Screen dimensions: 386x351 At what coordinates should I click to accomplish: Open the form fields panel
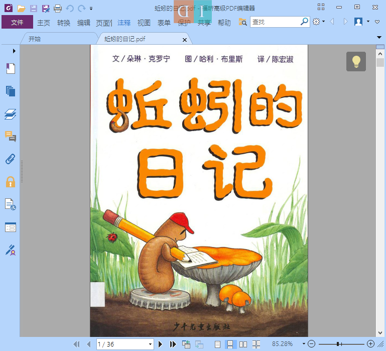click(11, 227)
